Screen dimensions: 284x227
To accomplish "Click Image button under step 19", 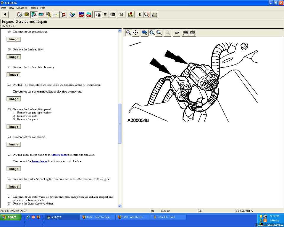I will (14, 39).
